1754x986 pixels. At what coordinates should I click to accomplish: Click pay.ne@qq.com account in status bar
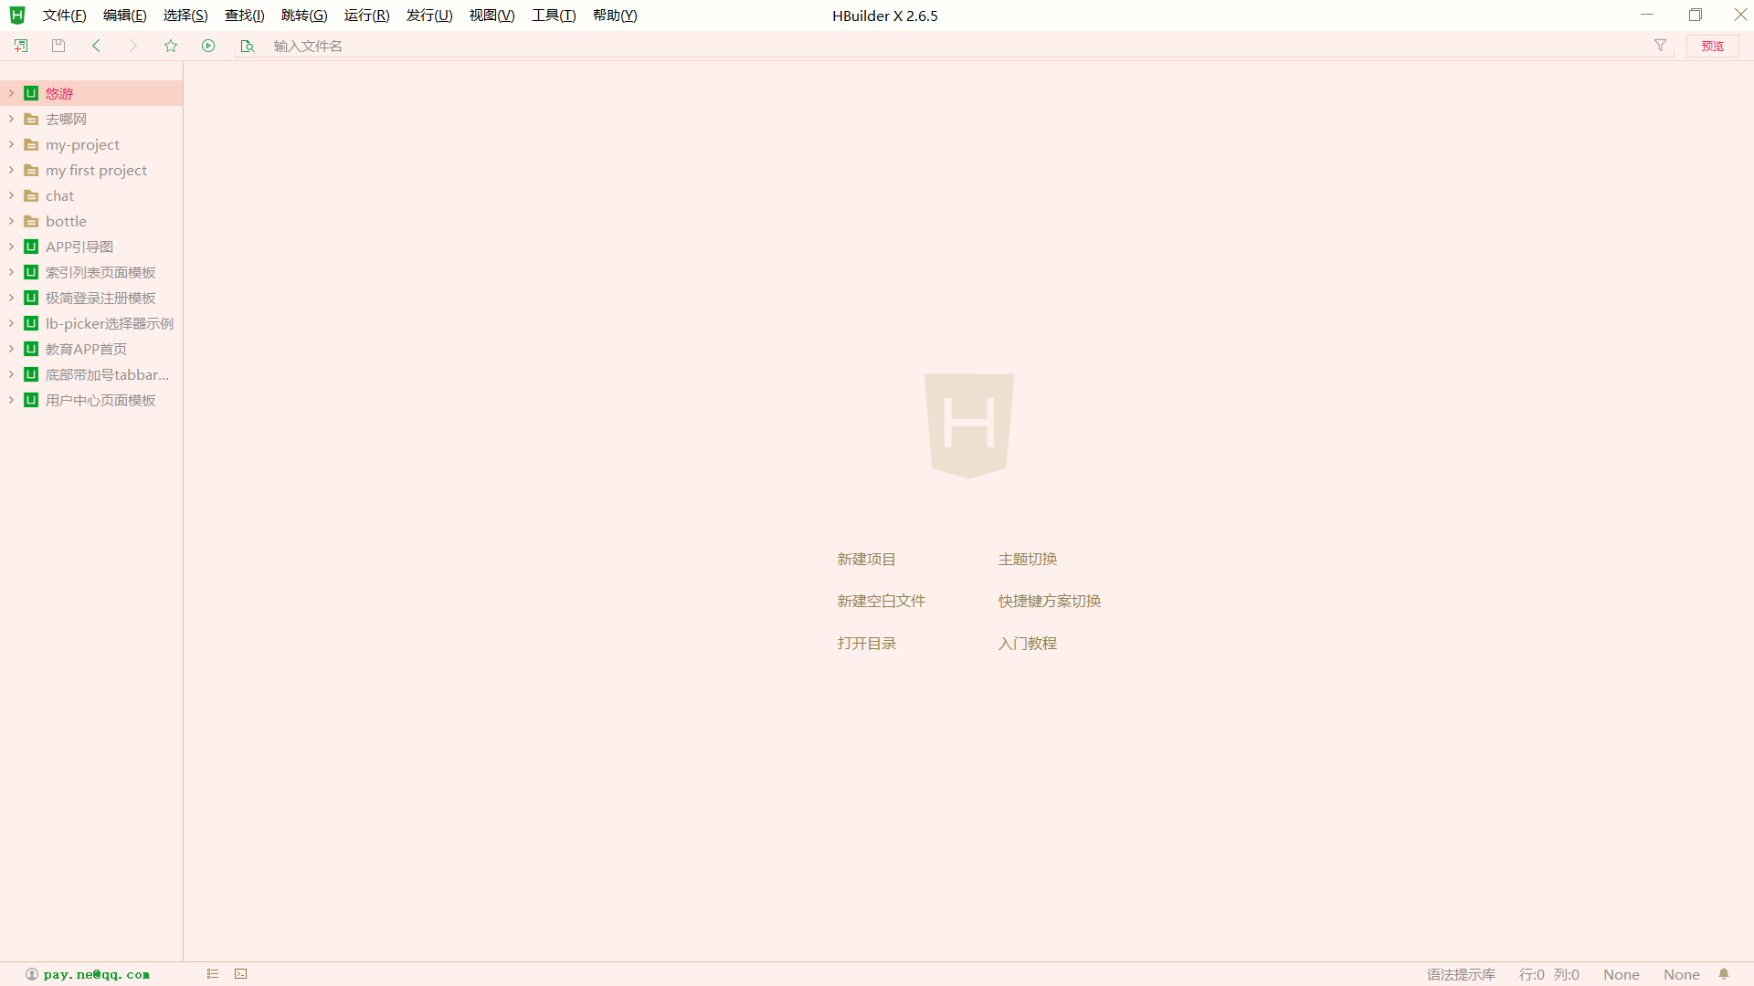96,974
